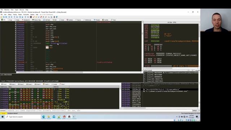The image size is (231, 130).
Task: Click the Windows Start button
Action: tap(3, 117)
